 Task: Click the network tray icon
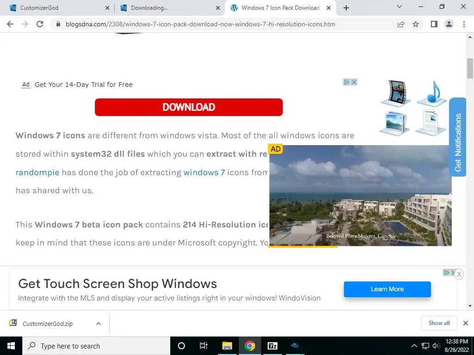click(x=425, y=346)
